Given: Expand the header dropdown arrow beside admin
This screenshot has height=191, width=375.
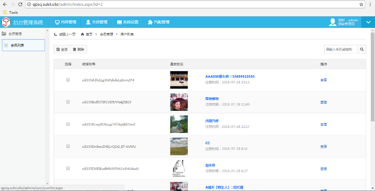Looking at the screenshot, I should [x=368, y=22].
